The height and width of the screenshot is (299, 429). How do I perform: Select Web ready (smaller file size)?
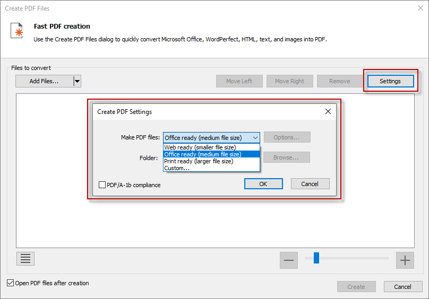click(x=200, y=147)
